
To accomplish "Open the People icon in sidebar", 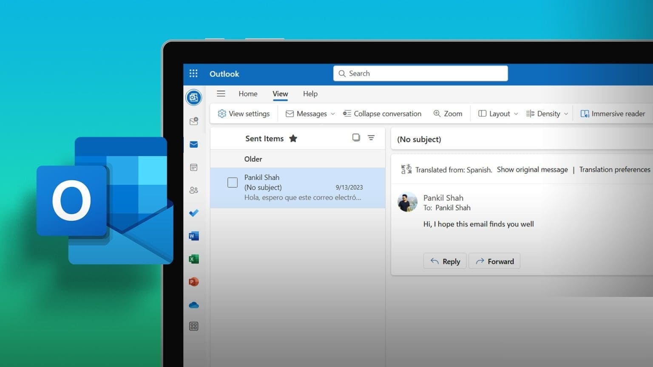I will pos(193,190).
